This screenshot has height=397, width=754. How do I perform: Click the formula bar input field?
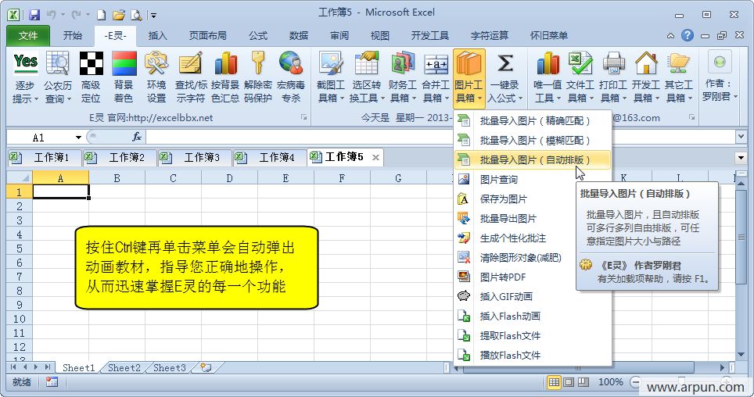(440, 138)
